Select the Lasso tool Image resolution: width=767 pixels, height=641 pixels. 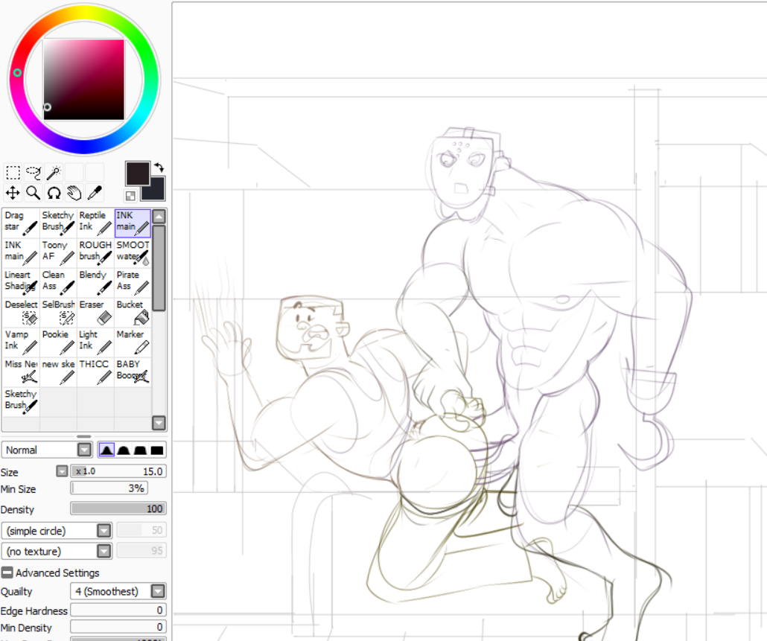coord(34,173)
